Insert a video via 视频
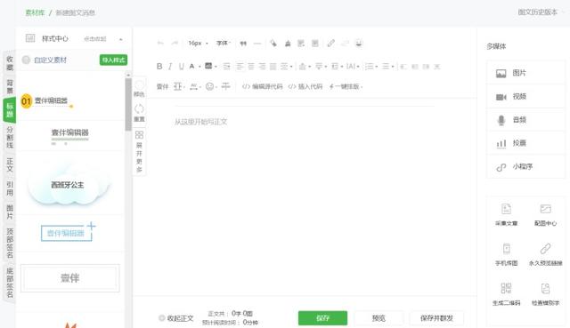Image resolution: width=570 pixels, height=328 pixels. click(x=525, y=97)
